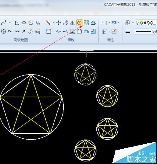Image resolution: width=157 pixels, height=164 pixels.
Task: Click the bottom small star figure
Action: coord(85,151)
